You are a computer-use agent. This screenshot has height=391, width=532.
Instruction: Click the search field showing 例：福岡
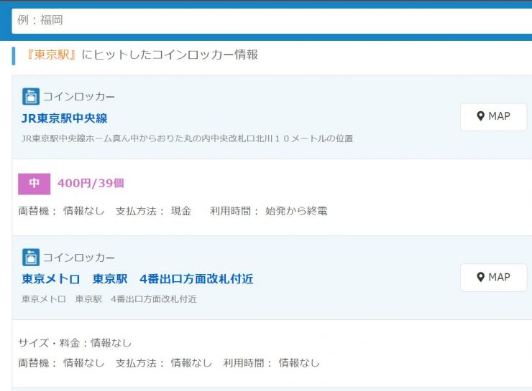[272, 20]
